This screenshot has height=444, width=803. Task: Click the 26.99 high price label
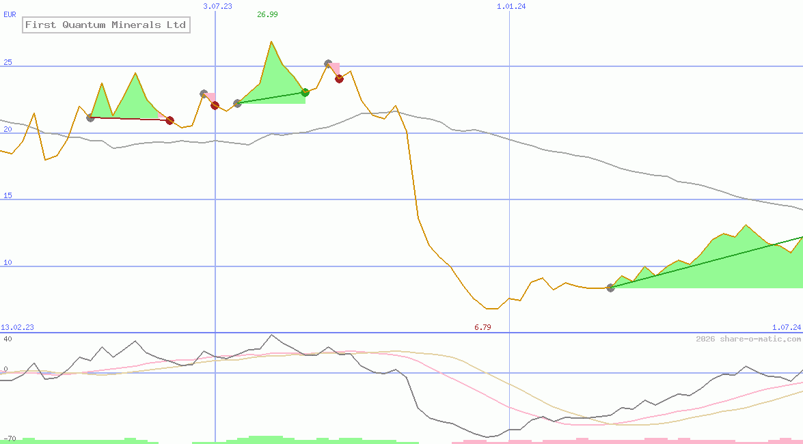267,14
